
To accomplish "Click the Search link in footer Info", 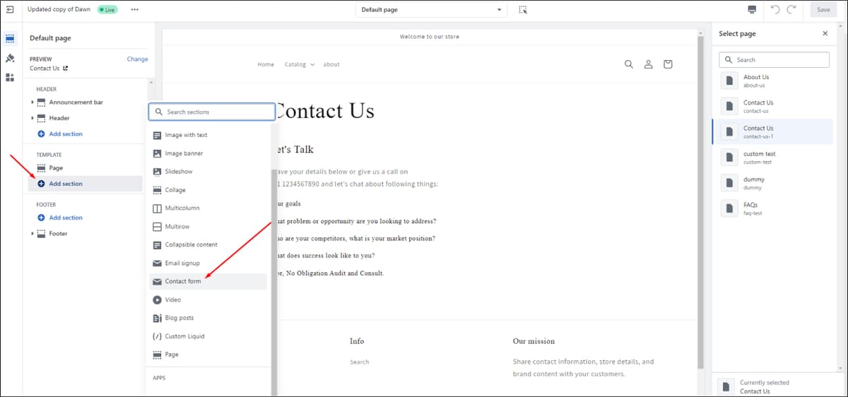I will (x=359, y=362).
